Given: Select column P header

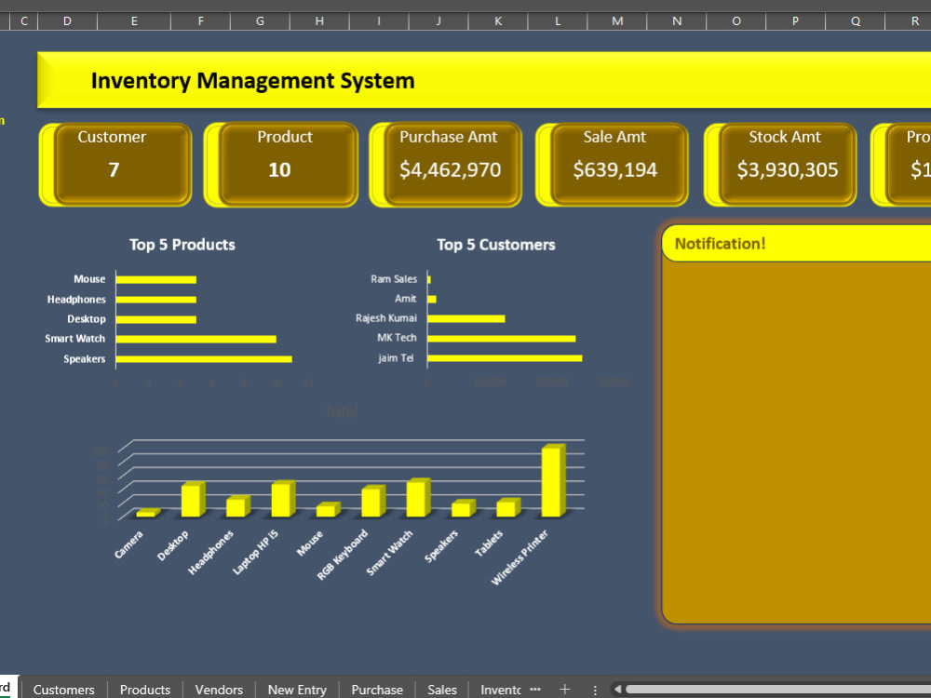Looking at the screenshot, I should (x=796, y=20).
